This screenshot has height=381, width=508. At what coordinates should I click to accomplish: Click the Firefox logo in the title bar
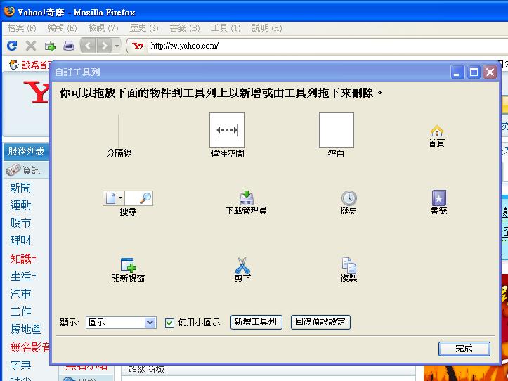point(8,11)
